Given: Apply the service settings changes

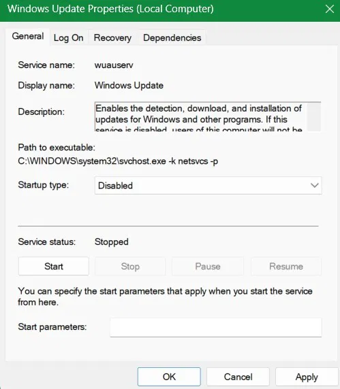Looking at the screenshot, I should tap(307, 377).
